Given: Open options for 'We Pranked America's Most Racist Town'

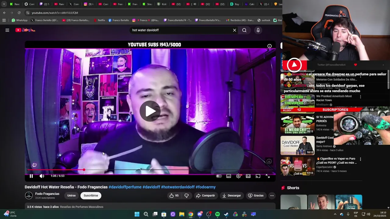Looking at the screenshot, I should pos(360,97).
